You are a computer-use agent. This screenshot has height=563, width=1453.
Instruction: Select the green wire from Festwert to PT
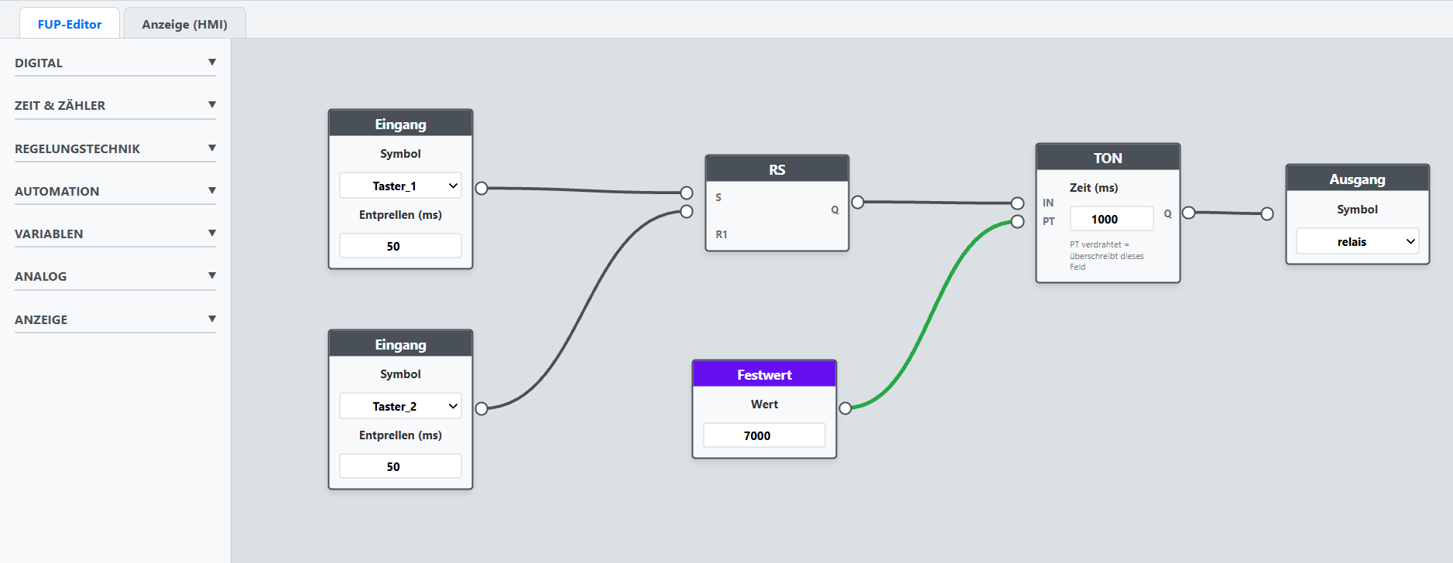tap(931, 316)
